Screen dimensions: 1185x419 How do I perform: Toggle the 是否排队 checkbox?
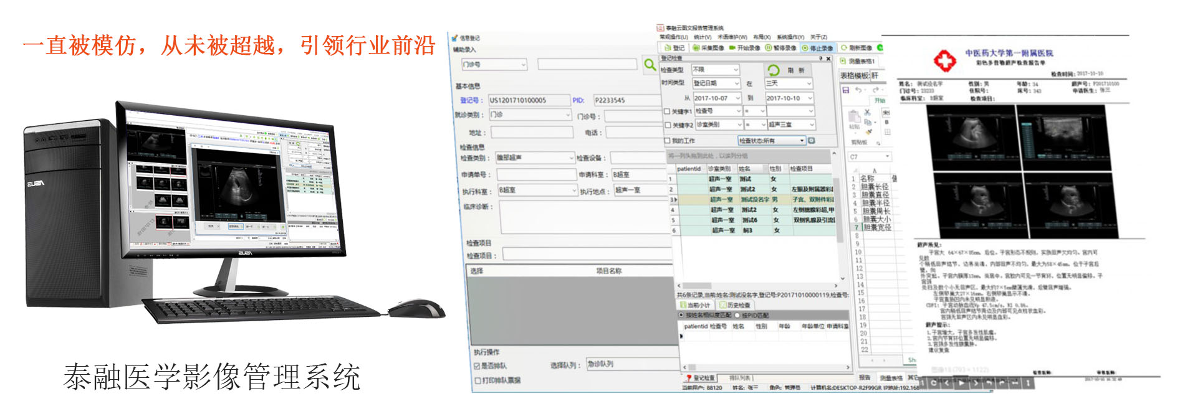(477, 366)
